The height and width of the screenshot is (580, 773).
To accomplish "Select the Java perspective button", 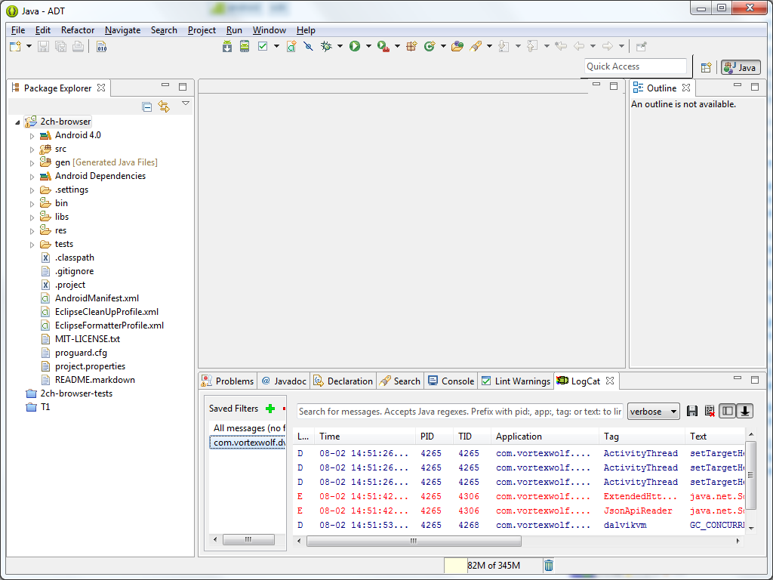I will pyautogui.click(x=741, y=67).
